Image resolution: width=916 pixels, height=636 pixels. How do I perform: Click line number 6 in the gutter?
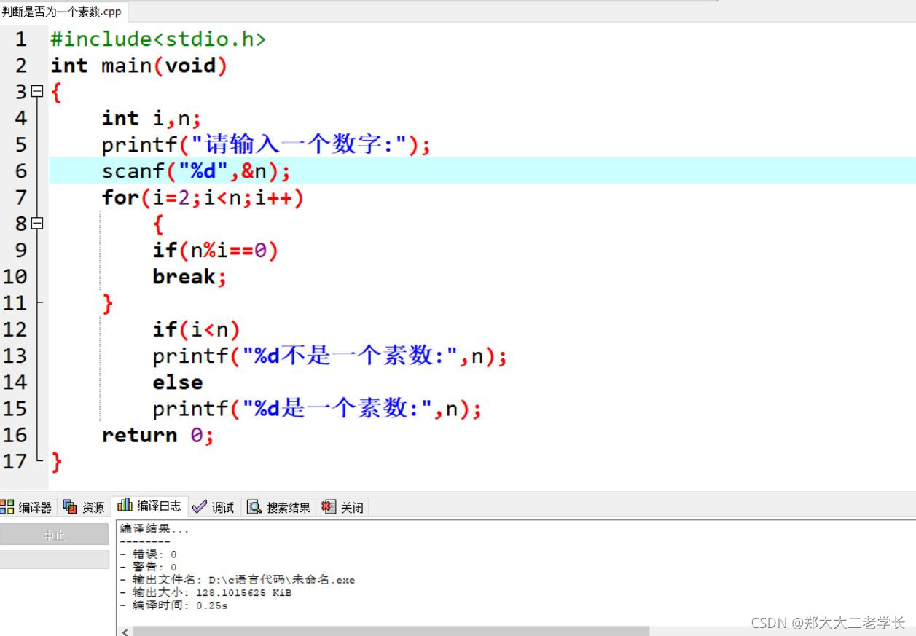20,171
